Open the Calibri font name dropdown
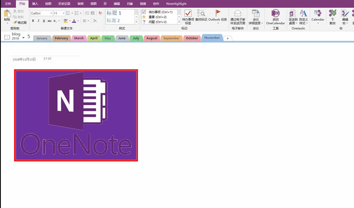The height and width of the screenshot is (208, 354). point(51,13)
